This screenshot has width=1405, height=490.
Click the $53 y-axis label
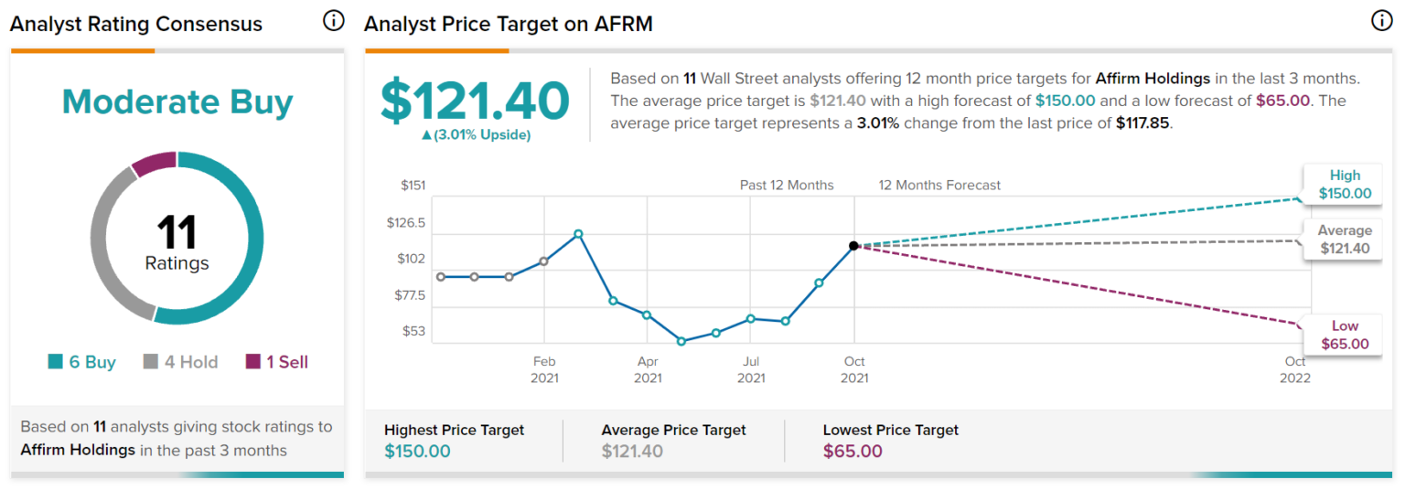[413, 331]
